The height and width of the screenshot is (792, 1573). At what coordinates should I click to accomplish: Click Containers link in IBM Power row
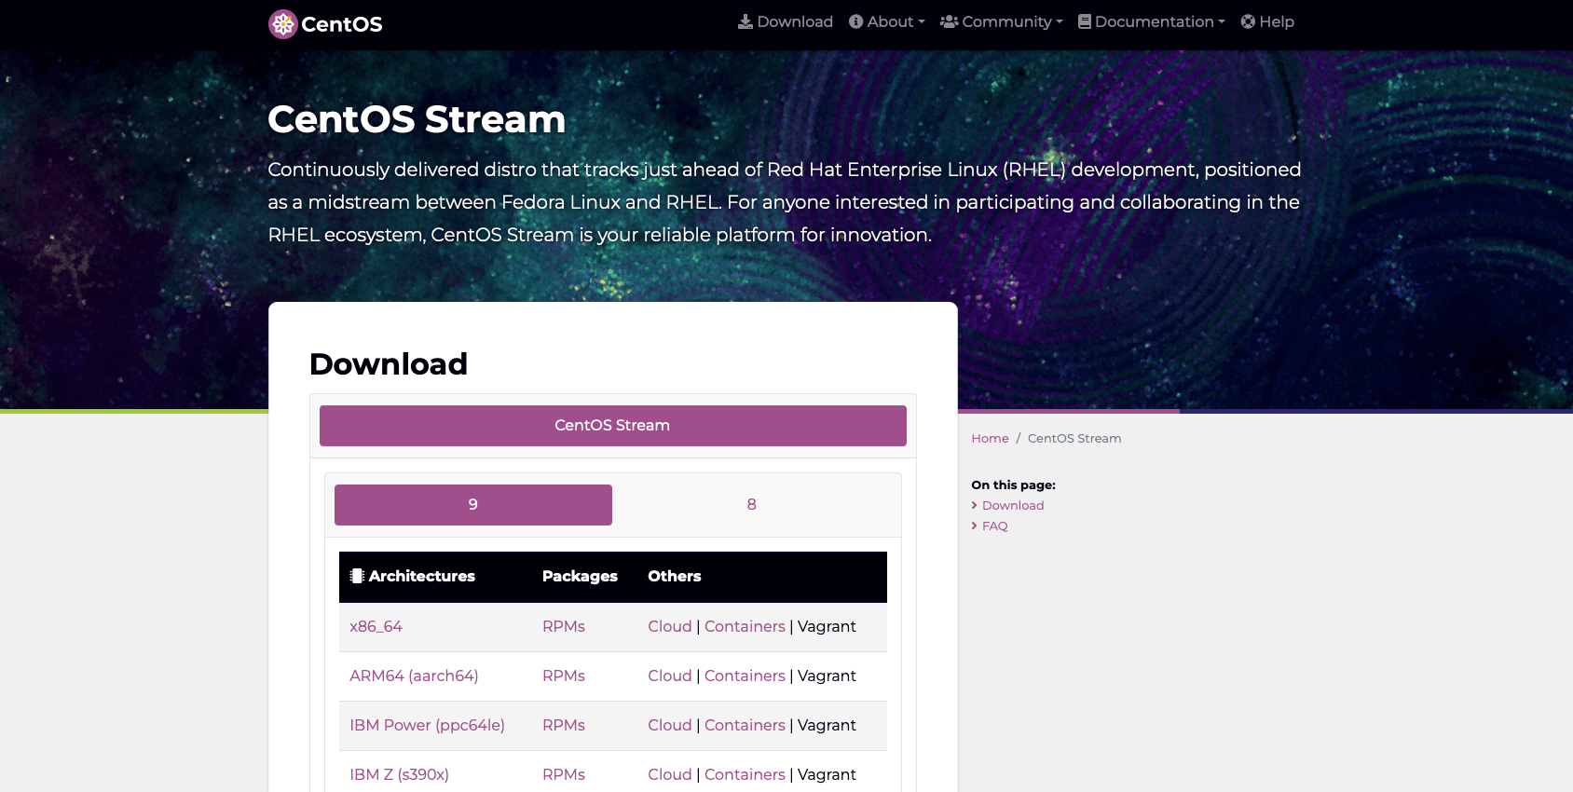[x=745, y=725]
